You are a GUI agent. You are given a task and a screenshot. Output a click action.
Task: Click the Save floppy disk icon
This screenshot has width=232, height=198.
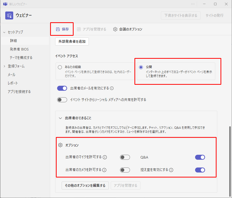click(58, 29)
